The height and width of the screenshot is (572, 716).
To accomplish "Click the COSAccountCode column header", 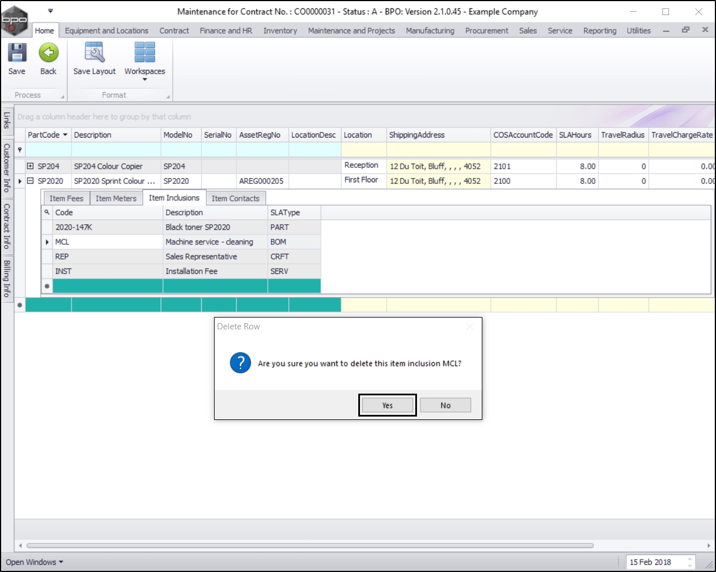I will tap(524, 135).
